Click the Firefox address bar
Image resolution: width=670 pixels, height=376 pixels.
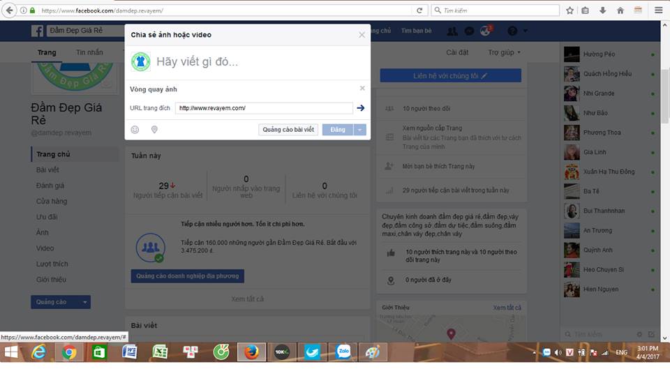click(225, 10)
